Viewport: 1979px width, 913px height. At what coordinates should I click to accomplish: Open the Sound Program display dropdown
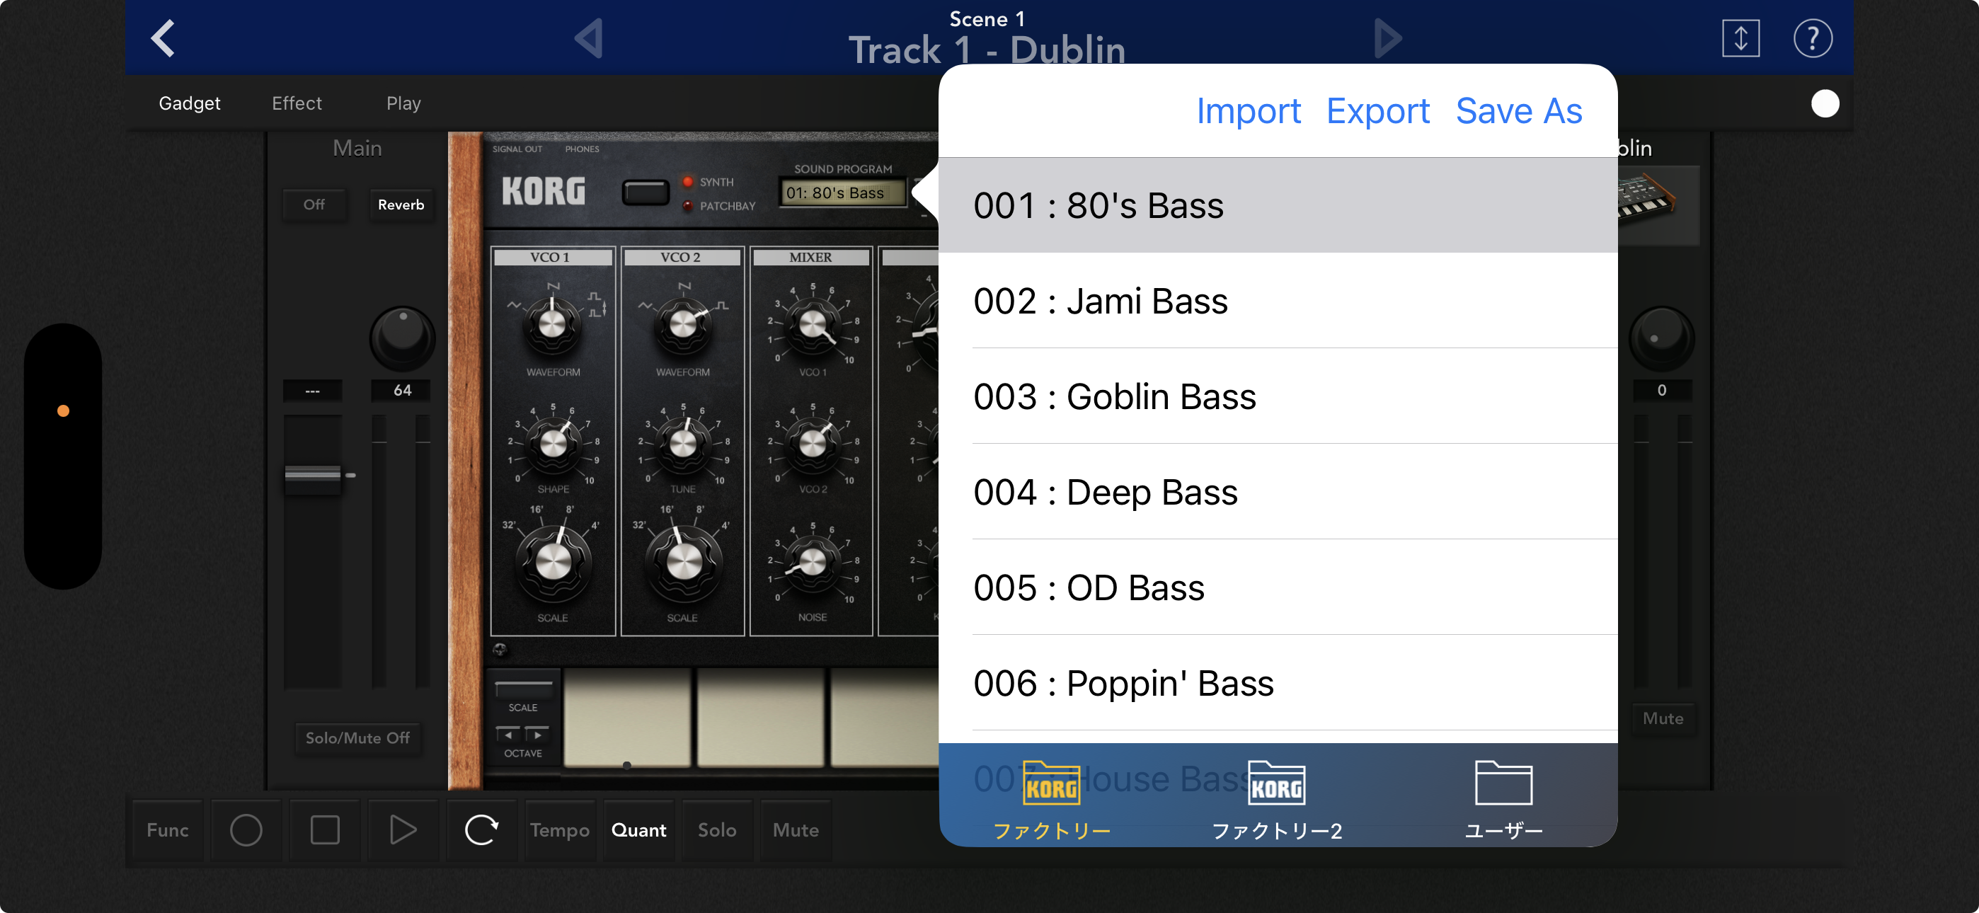(x=842, y=193)
